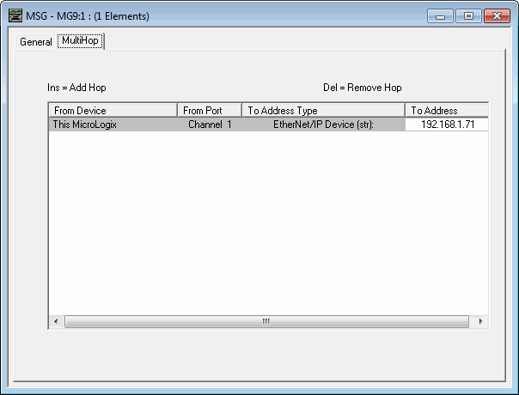The width and height of the screenshot is (519, 395).
Task: Click the MSG window title bar icon
Action: tap(15, 15)
